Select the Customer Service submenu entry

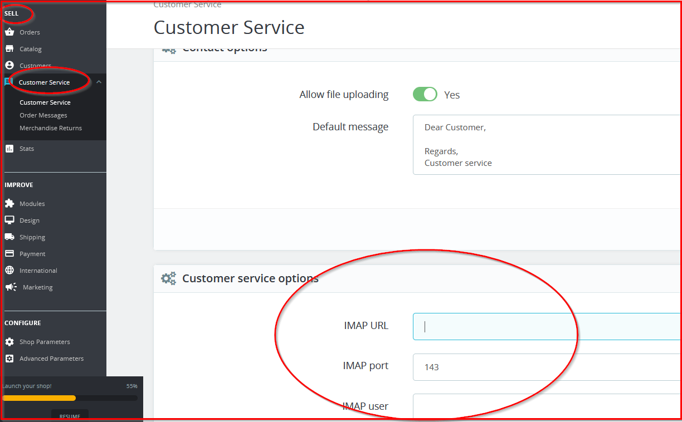tap(45, 102)
